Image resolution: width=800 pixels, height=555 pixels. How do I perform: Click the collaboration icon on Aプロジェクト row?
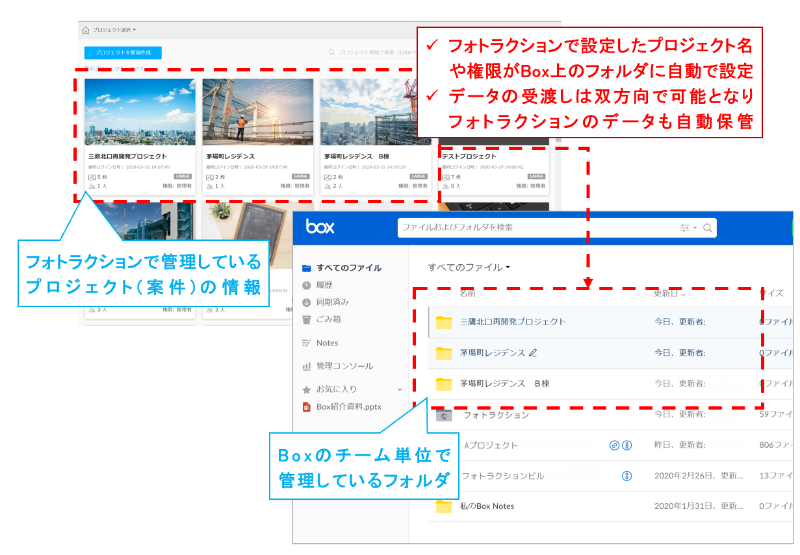pos(627,445)
